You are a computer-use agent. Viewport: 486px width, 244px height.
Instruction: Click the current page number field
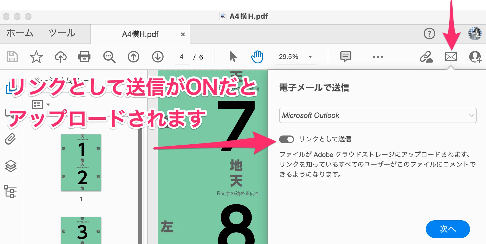point(182,57)
